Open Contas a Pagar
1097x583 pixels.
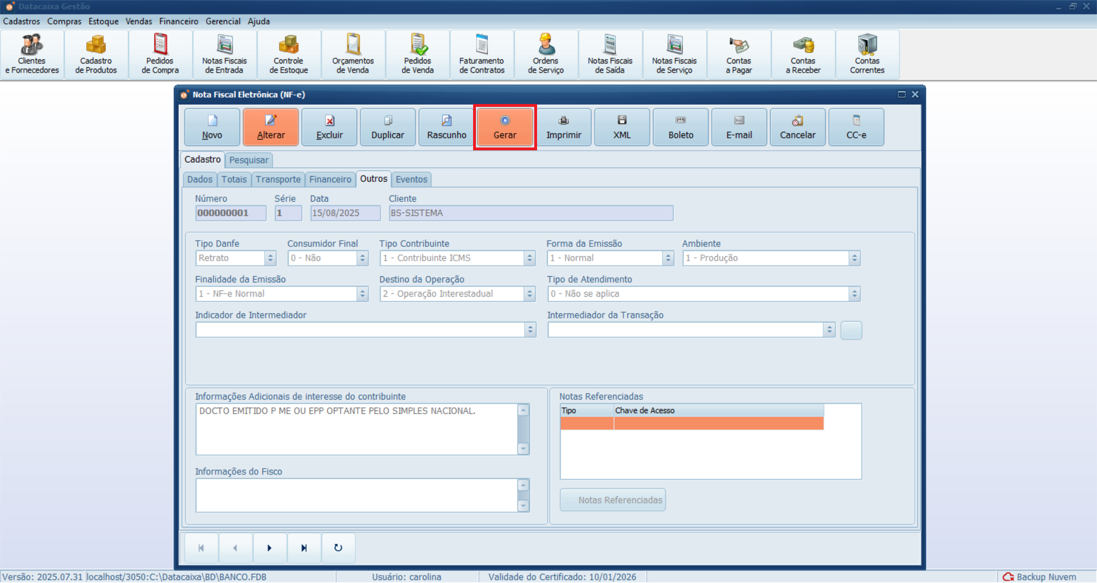click(x=739, y=55)
